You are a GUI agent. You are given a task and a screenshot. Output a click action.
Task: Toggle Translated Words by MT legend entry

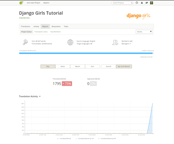click(x=107, y=139)
